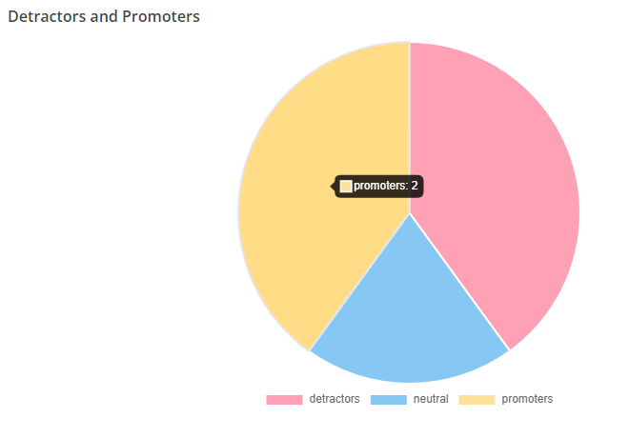629x438 pixels.
Task: Click the word Detractors in the title
Action: coord(47,16)
